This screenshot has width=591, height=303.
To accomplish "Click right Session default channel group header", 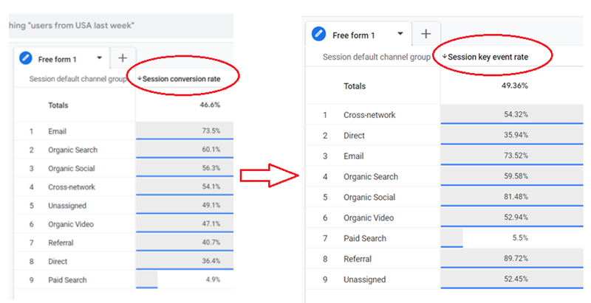I will click(377, 56).
